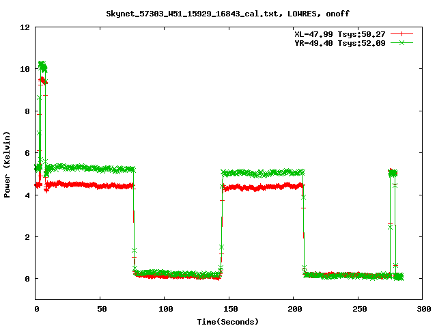Click the y-axis tick label '4'
437x328 pixels.
pos(27,195)
